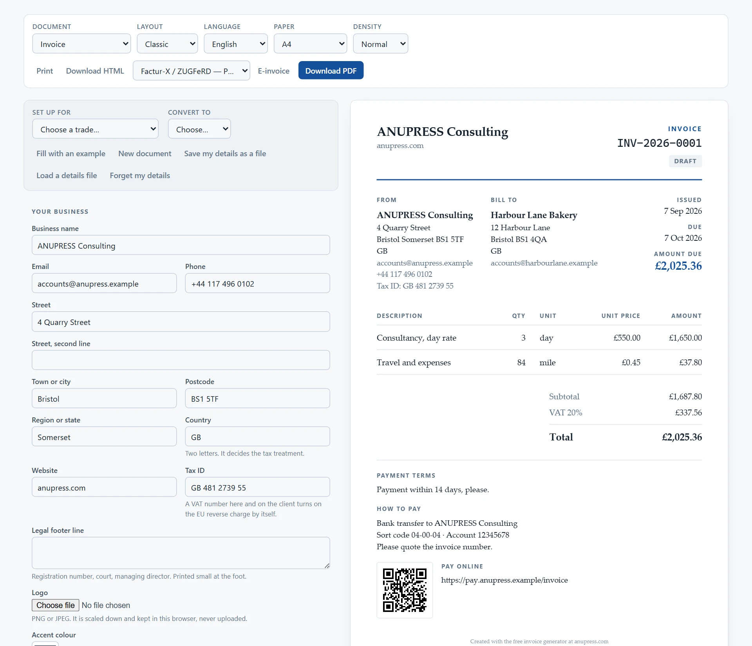The height and width of the screenshot is (646, 752).
Task: Click accounts@harbourlane.example in Bill To
Action: coord(544,263)
